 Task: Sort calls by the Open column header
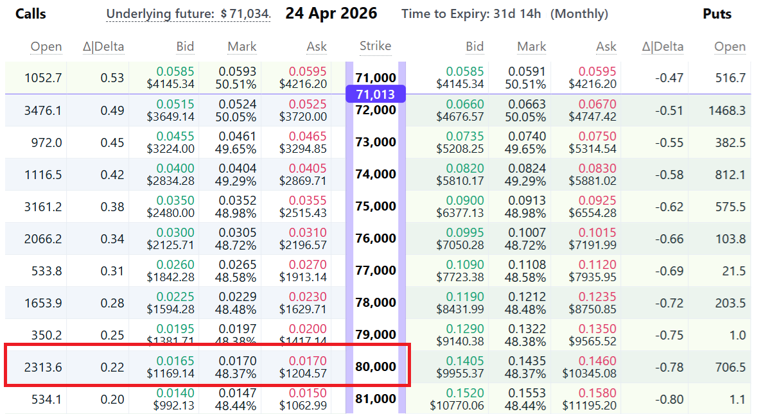click(46, 46)
